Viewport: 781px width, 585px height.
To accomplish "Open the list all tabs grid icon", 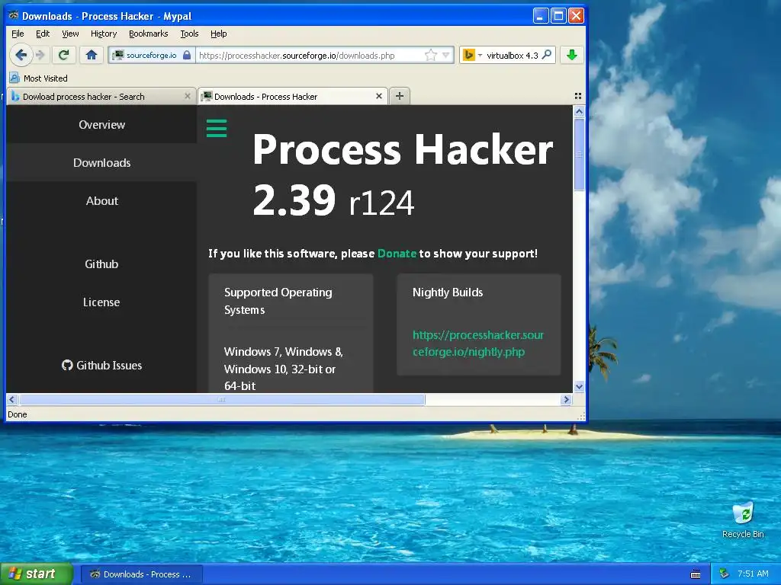I will (x=578, y=96).
